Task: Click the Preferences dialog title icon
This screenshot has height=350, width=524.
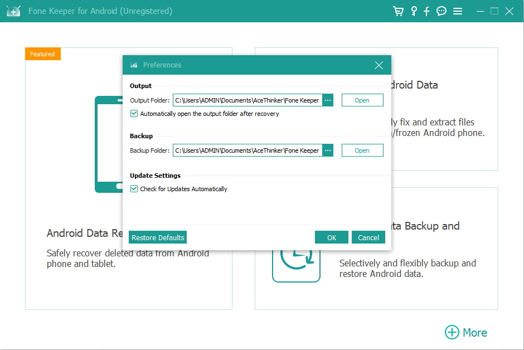Action: tap(134, 65)
